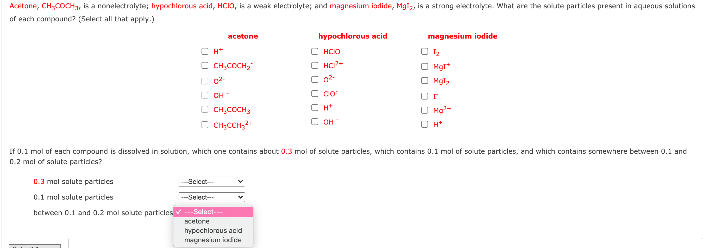The height and width of the screenshot is (248, 703).
Task: Check the I- checkbox under magnesium iodide
Action: point(425,96)
